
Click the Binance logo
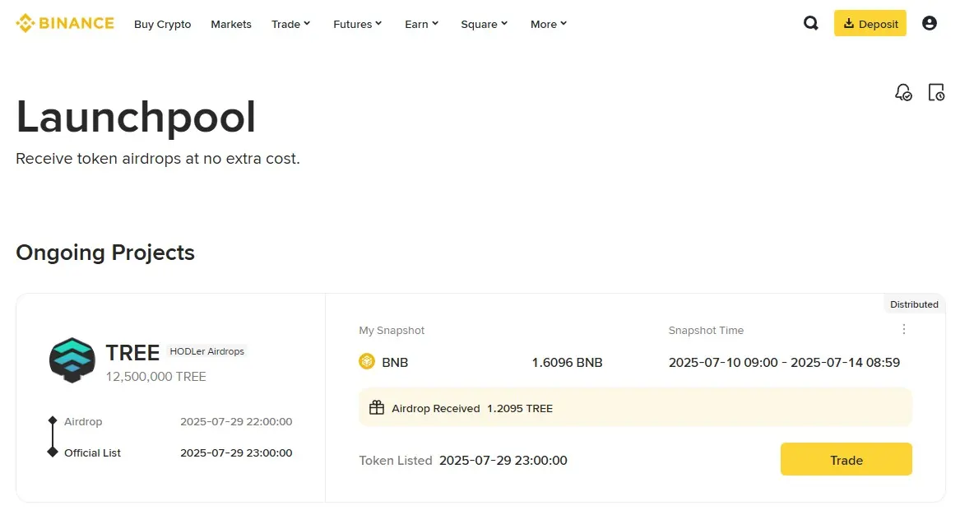(x=65, y=23)
